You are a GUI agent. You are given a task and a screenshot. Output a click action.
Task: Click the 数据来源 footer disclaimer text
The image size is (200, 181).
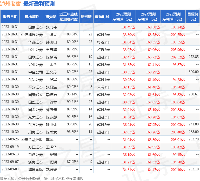point(42,179)
